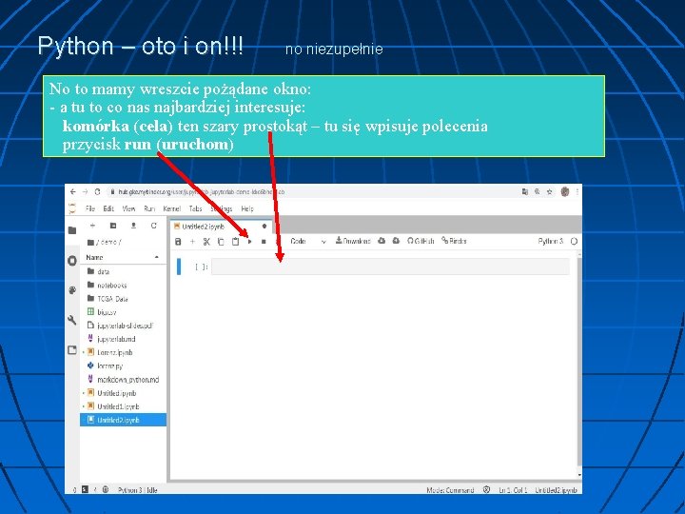Open the zoom magnifier icon in address bar
Image resolution: width=685 pixels, height=514 pixels.
(537, 192)
